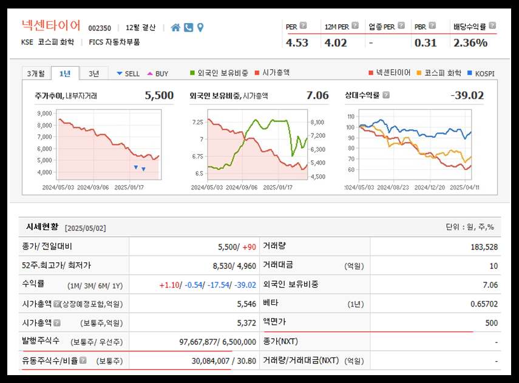
Task: Open the help icon next to PER
Action: (303, 25)
